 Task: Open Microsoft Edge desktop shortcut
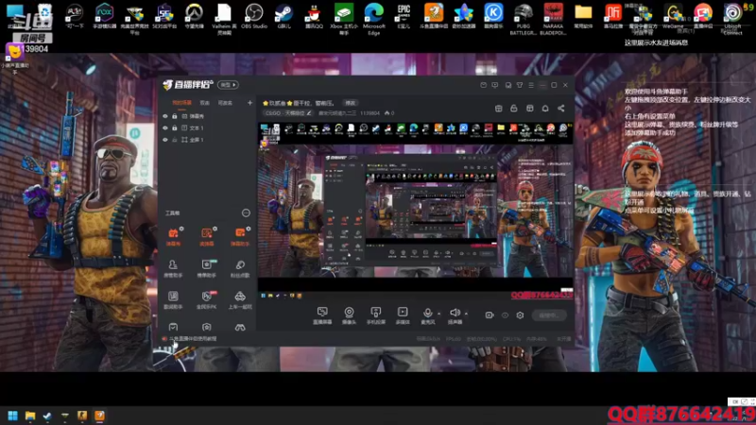(373, 18)
